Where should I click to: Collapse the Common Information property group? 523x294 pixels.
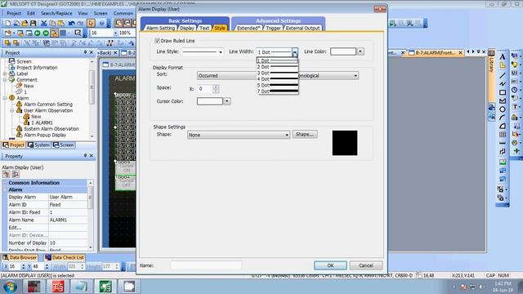[5, 183]
